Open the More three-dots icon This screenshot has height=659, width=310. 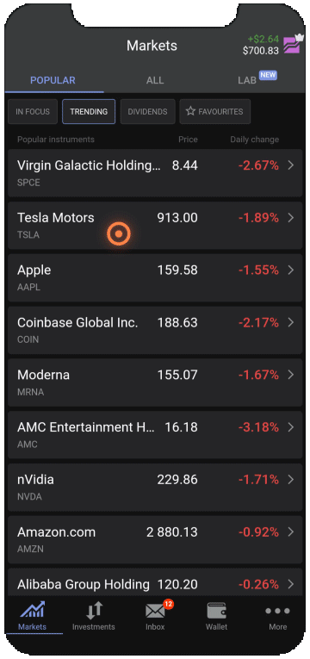point(277,611)
